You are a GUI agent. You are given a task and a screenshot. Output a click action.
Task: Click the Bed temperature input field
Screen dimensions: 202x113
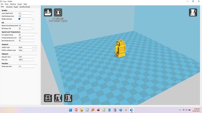tap(26, 41)
